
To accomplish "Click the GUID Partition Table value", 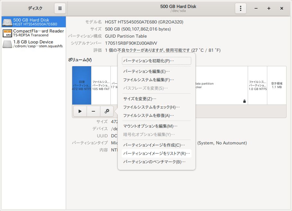I will click(x=126, y=36).
